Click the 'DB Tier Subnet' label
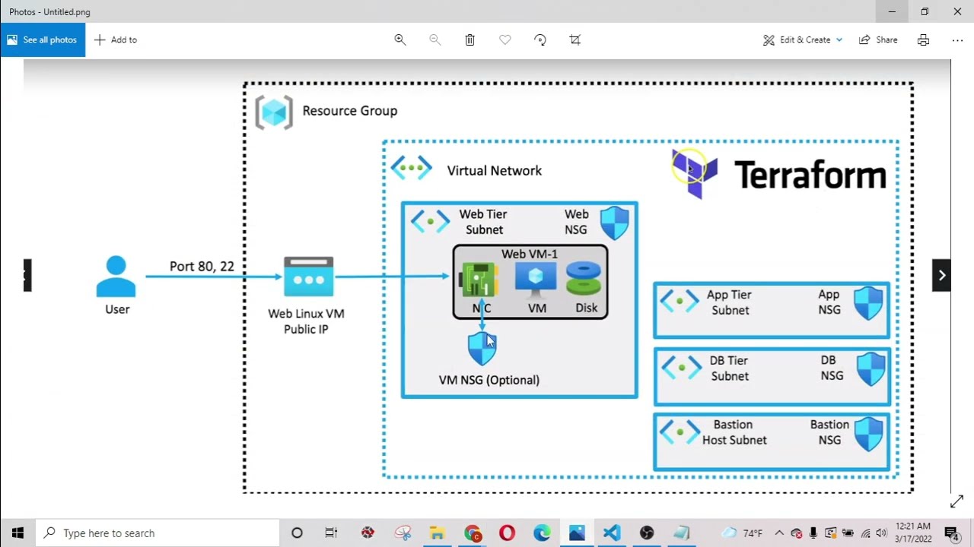The width and height of the screenshot is (974, 547). (729, 368)
